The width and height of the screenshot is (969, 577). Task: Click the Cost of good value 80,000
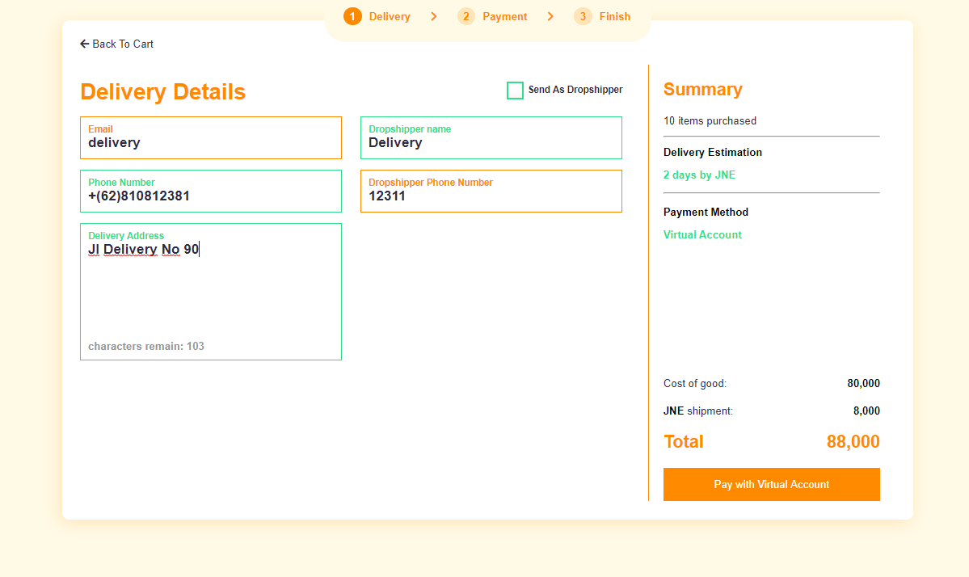coord(863,384)
